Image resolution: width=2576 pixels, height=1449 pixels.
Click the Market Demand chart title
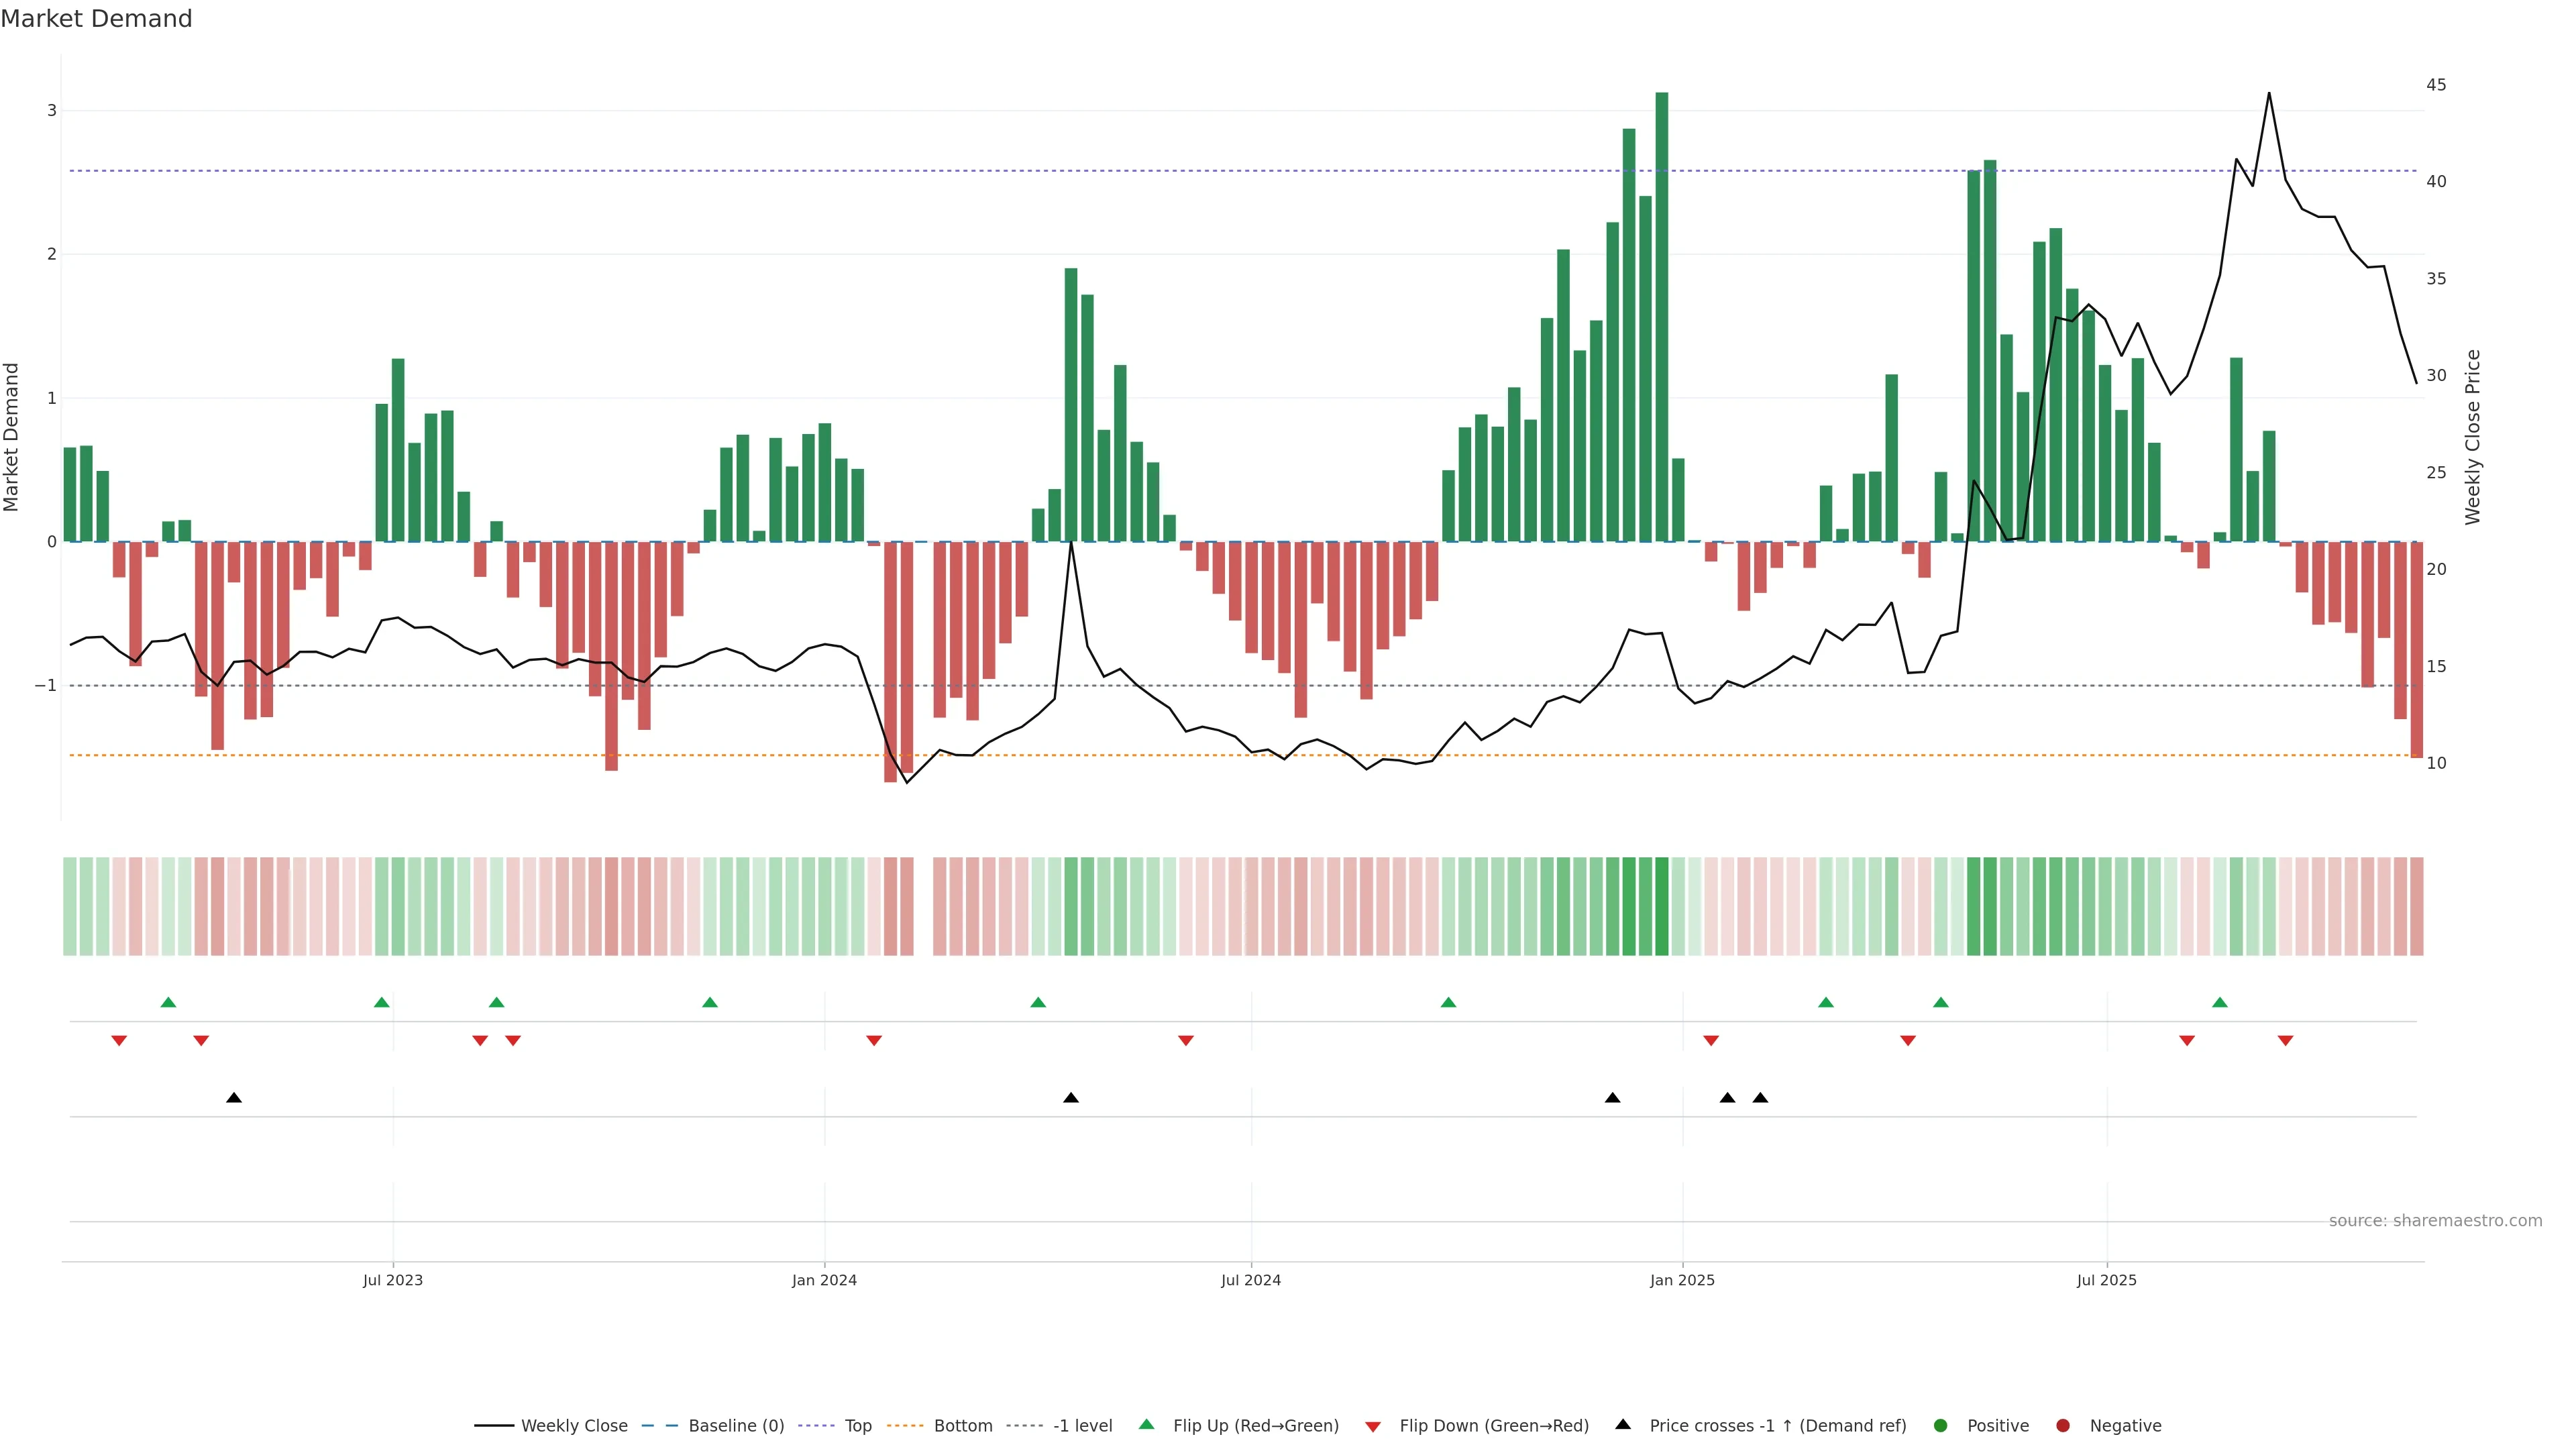click(96, 19)
